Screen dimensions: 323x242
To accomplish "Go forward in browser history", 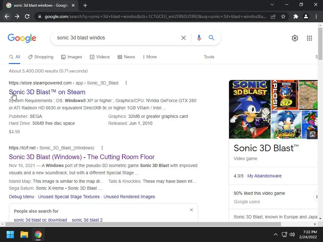I will 17,16.
